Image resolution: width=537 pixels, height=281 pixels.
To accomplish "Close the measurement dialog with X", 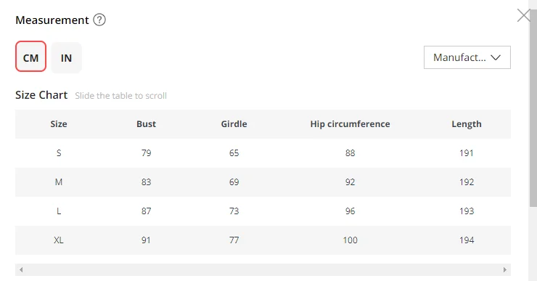I will pyautogui.click(x=523, y=15).
